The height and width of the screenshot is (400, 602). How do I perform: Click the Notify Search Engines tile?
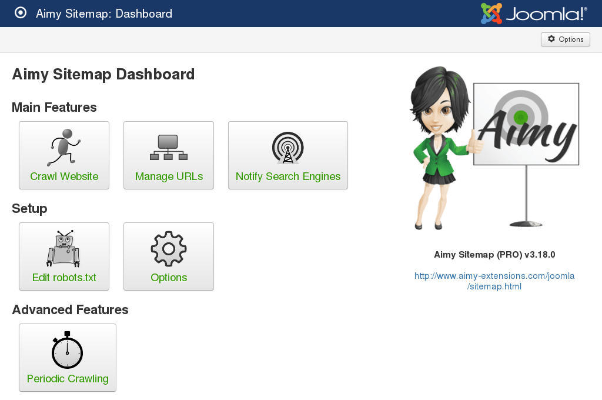(x=287, y=155)
